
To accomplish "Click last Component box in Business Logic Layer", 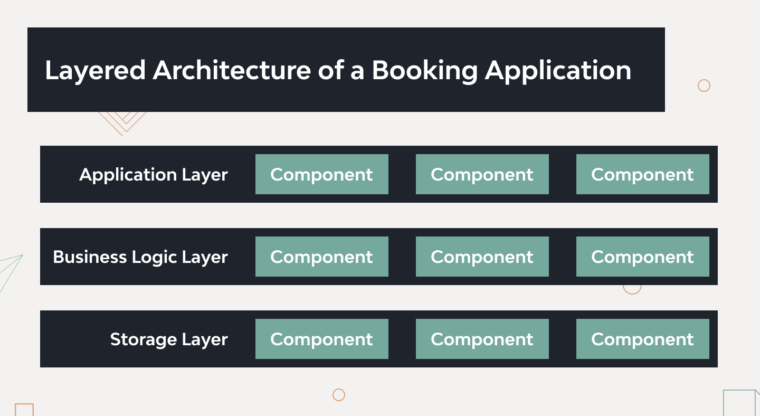I will coord(643,257).
